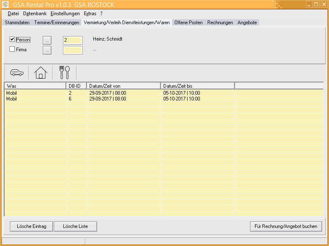Screen dimensions: 329x246
Task: Open the Einstellungen menu
Action: (65, 14)
